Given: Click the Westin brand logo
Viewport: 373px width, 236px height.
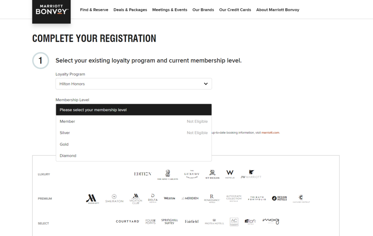Looking at the screenshot, I should pyautogui.click(x=169, y=198).
